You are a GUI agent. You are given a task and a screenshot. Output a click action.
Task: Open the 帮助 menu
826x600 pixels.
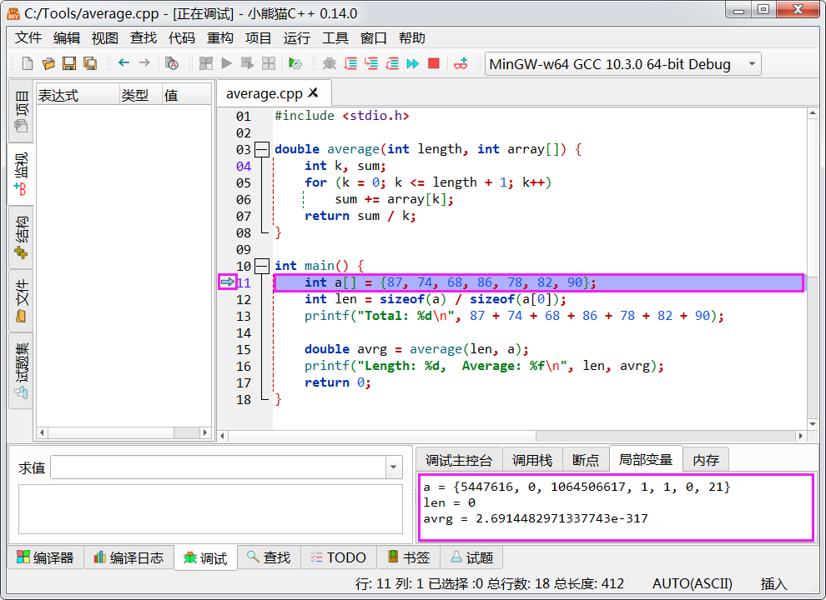(412, 37)
